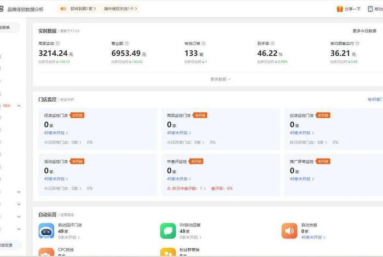Click the help icon beside 单均顾客实付
This screenshot has height=257, width=383.
[357, 43]
